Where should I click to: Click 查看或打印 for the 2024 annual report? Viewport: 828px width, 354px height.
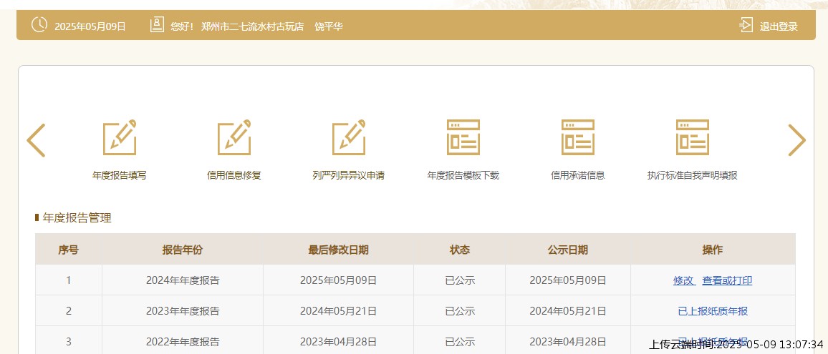click(x=727, y=280)
